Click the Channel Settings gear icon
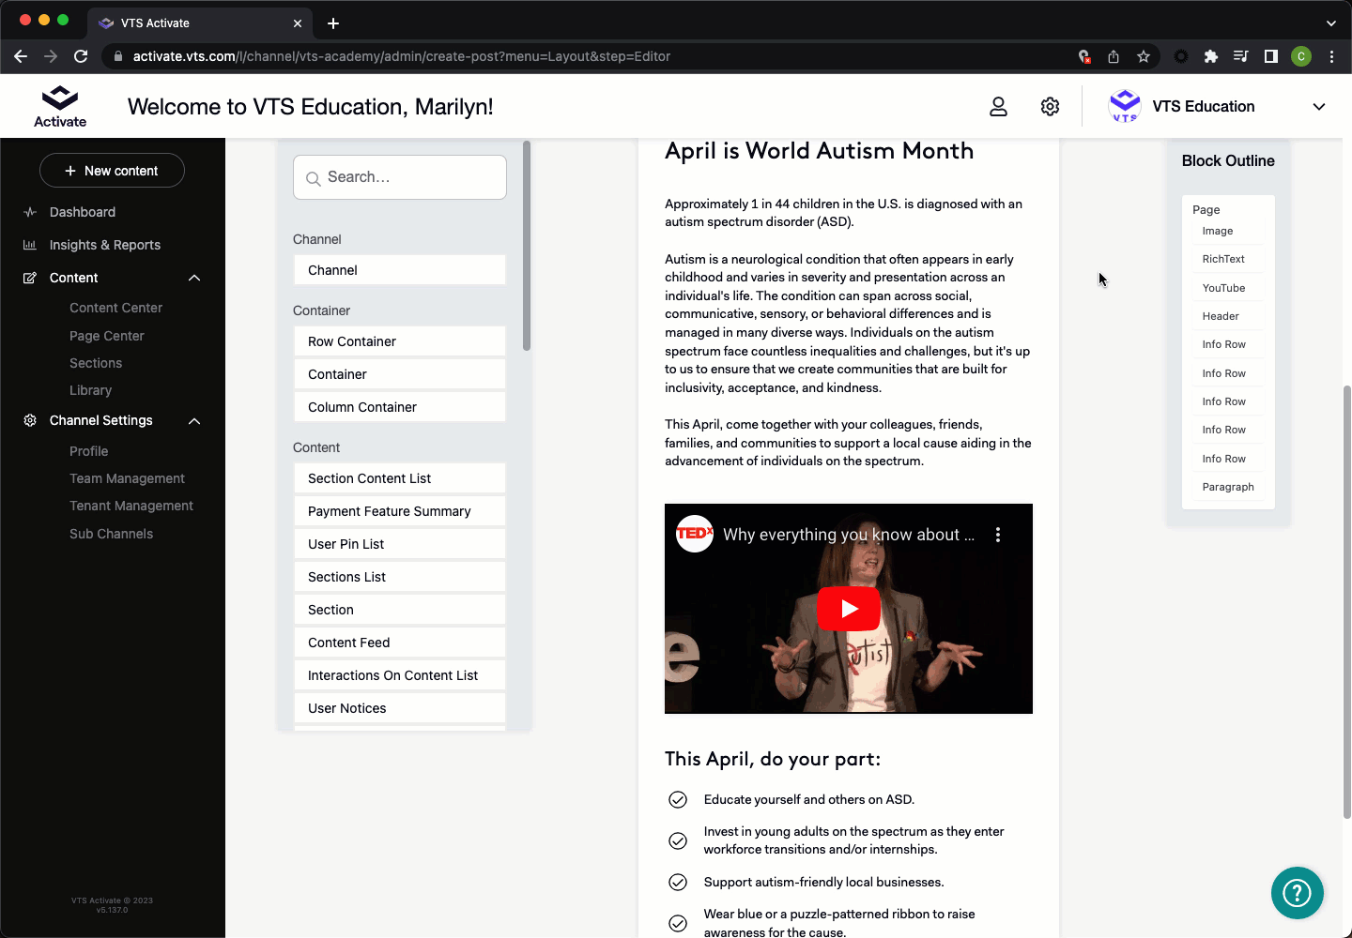 [x=30, y=420]
